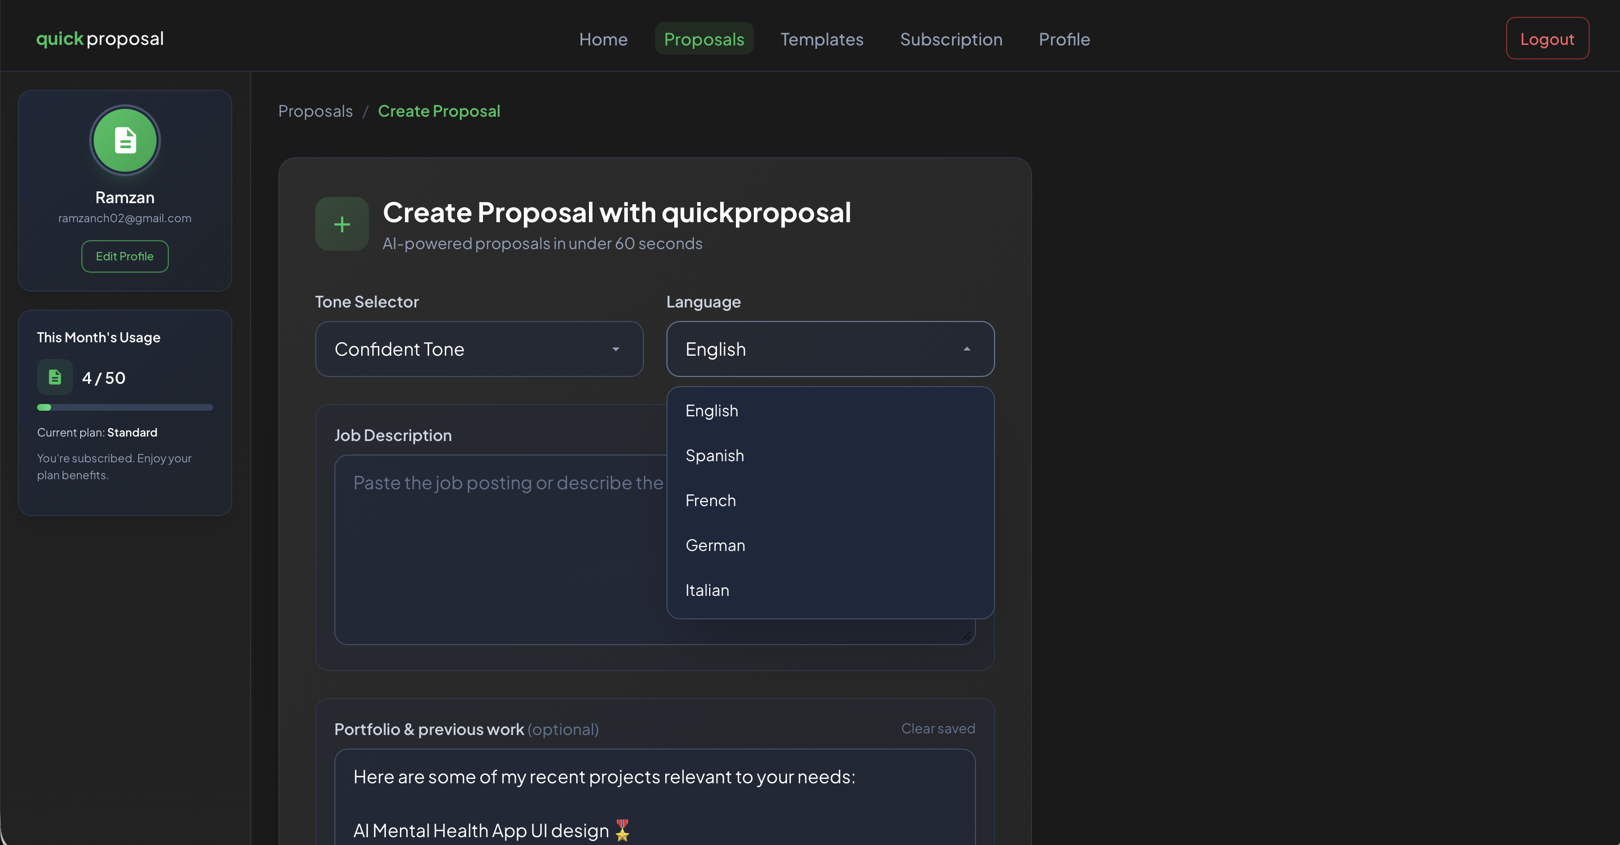Image resolution: width=1620 pixels, height=845 pixels.
Task: Open the Subscription page
Action: (951, 39)
